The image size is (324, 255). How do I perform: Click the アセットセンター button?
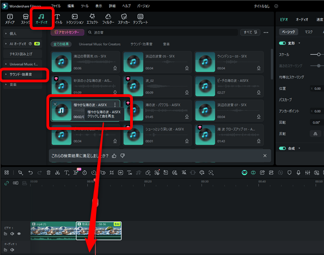70,32
